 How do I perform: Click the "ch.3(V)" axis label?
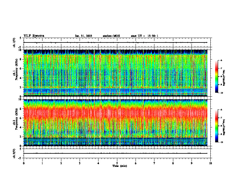click(x=14, y=153)
